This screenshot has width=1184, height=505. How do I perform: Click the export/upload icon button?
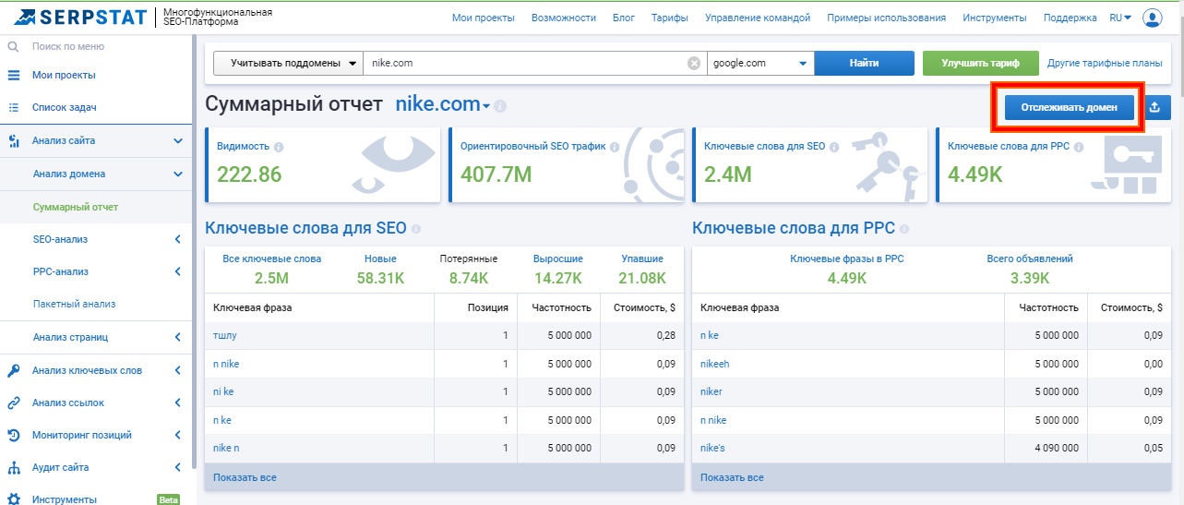[1158, 107]
